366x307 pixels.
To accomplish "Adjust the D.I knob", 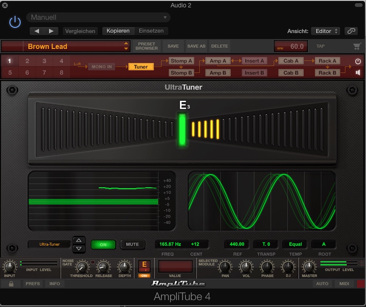I will [x=288, y=267].
